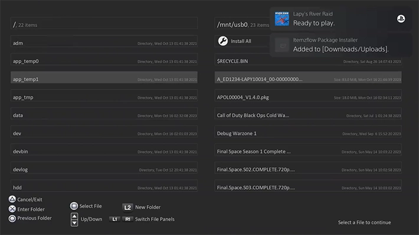Click the circle Previous Folder icon
Viewport: 419px width, 235px height.
click(12, 219)
